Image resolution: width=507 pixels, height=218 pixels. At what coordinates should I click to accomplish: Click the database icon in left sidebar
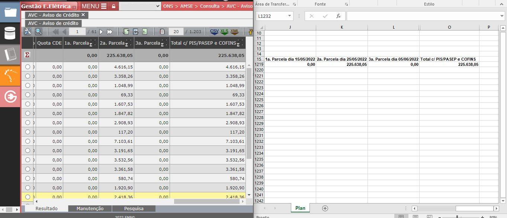10,33
